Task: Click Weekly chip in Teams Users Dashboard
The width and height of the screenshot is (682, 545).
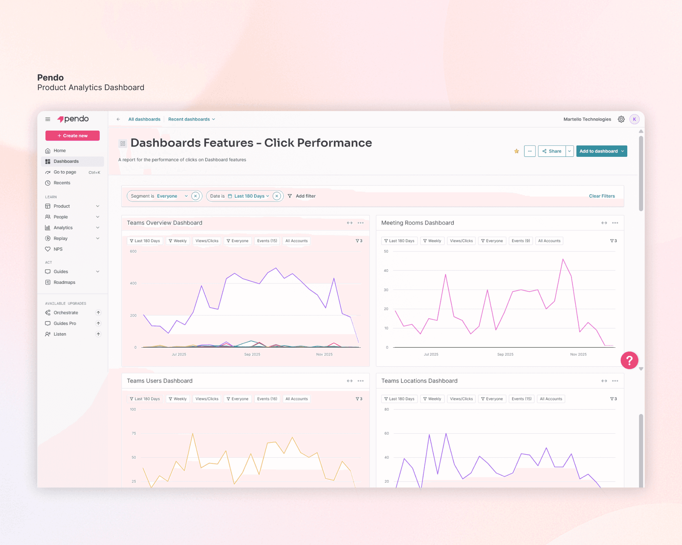Action: coord(178,399)
